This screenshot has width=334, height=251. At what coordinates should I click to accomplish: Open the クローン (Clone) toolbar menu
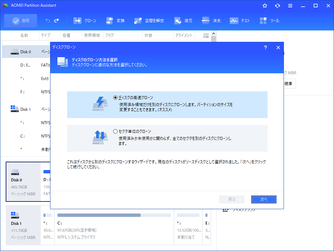pyautogui.click(x=85, y=21)
